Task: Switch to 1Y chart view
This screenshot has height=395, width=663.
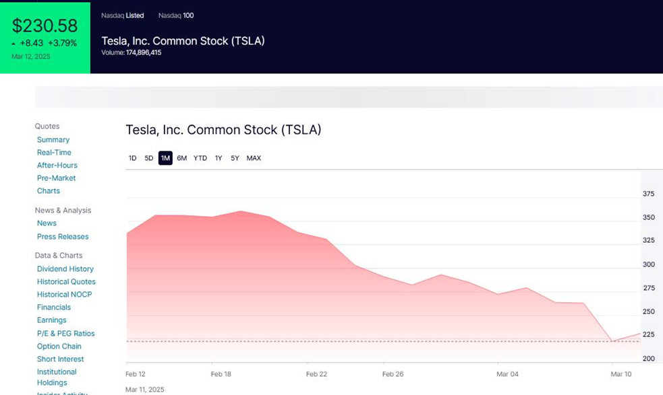Action: click(219, 158)
